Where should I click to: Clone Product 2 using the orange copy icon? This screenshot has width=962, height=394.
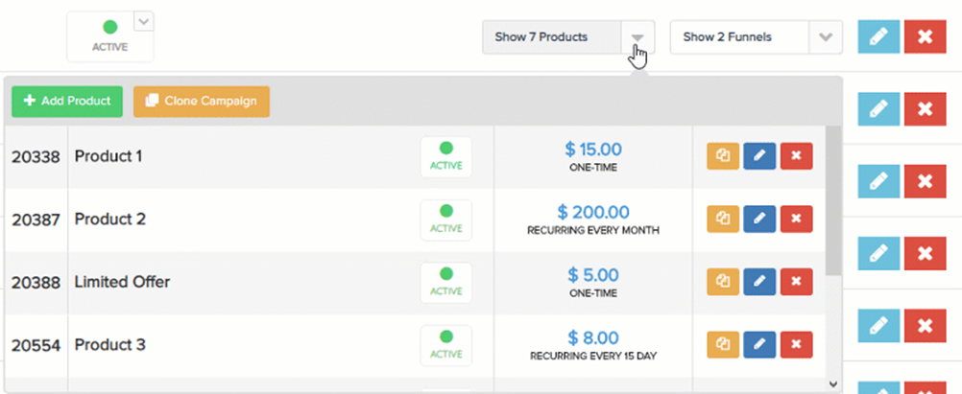pos(723,219)
